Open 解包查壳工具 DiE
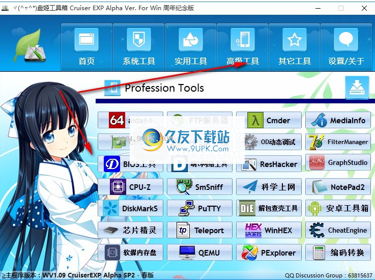This screenshot has height=280, width=375. (269, 208)
